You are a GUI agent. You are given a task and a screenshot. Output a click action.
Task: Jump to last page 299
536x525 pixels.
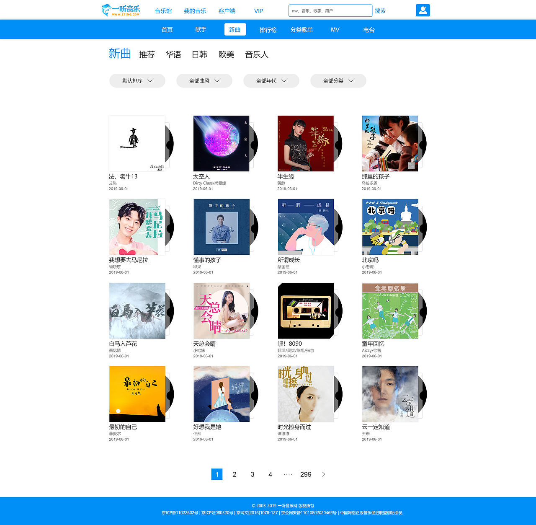(306, 474)
